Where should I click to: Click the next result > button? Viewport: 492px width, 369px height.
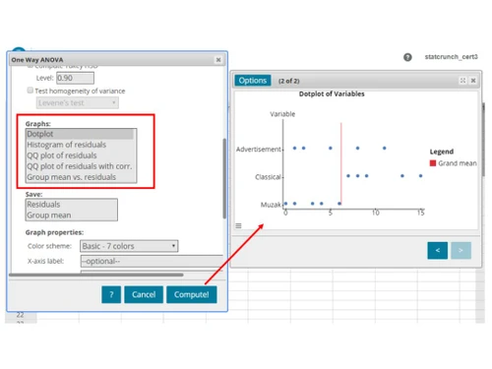[461, 250]
